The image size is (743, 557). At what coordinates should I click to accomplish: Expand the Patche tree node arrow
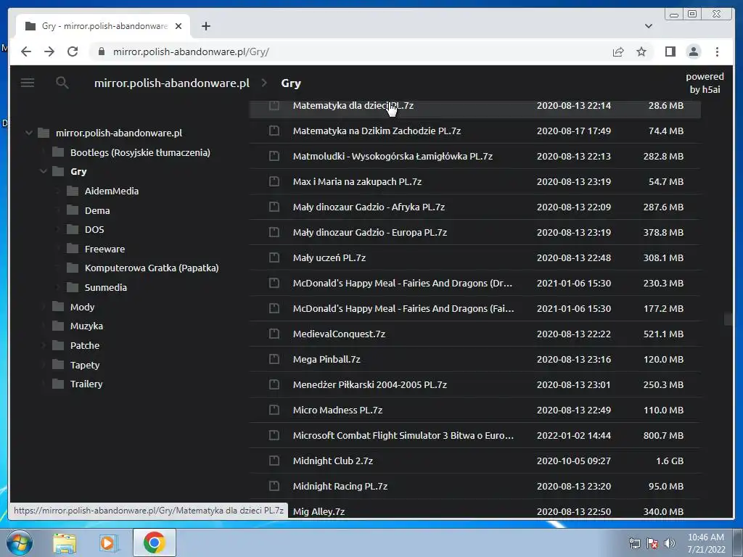(43, 345)
